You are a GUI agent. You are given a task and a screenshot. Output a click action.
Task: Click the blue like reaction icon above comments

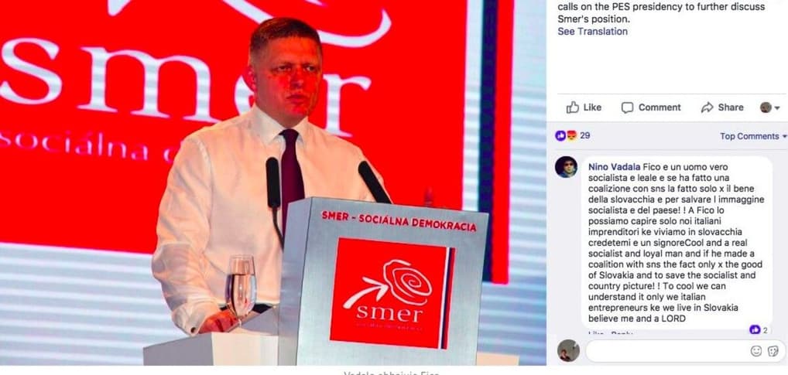[560, 135]
